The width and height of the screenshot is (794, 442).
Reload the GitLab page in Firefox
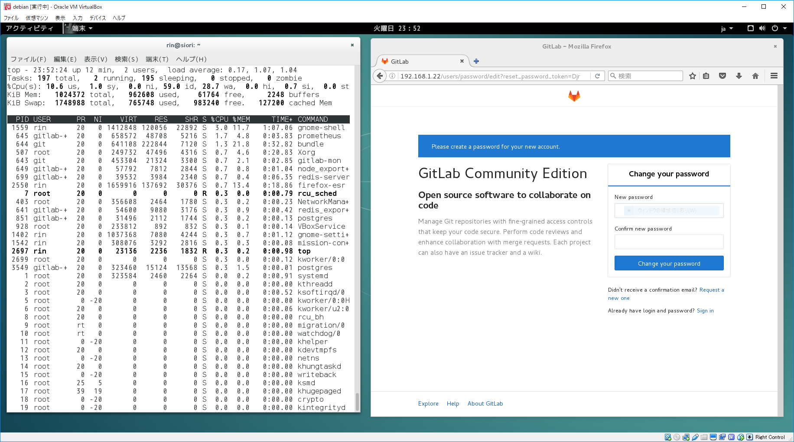pyautogui.click(x=597, y=76)
